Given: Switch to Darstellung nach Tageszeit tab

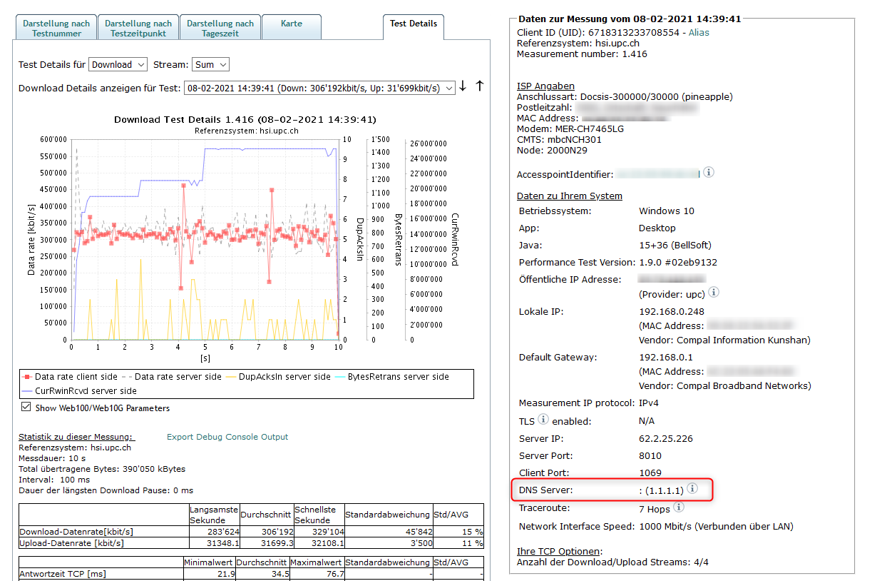Looking at the screenshot, I should (x=220, y=28).
